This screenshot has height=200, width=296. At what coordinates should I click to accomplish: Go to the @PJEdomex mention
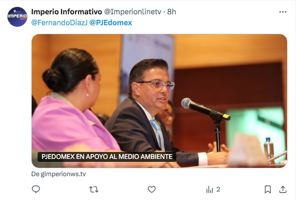click(110, 23)
